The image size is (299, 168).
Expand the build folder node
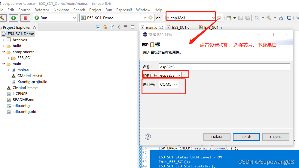(x=4, y=46)
